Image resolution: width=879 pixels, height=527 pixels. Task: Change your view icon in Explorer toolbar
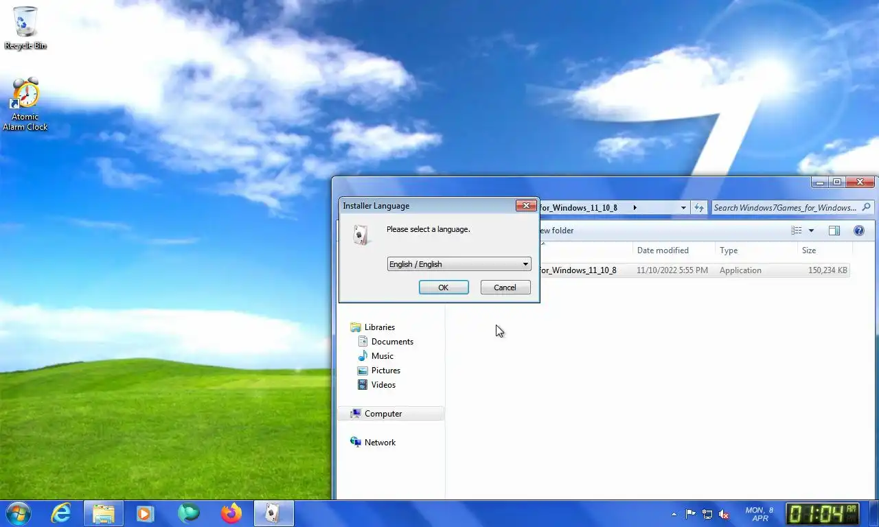(797, 231)
